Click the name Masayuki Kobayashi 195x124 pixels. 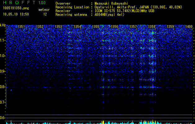pos(111,3)
